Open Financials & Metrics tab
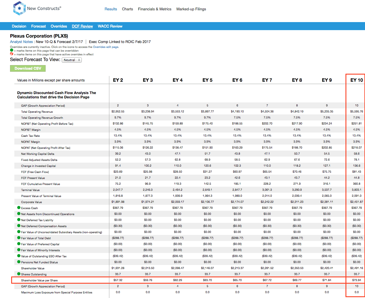 155,9
